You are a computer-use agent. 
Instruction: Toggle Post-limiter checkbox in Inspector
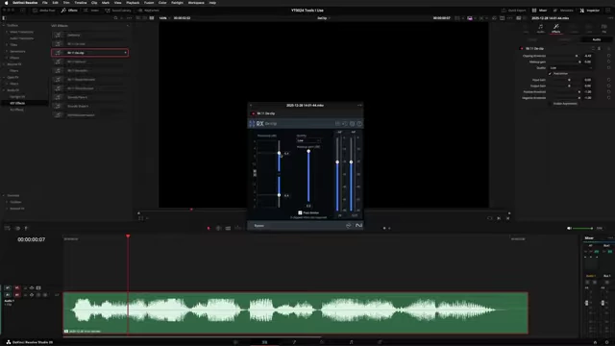[x=550, y=74]
